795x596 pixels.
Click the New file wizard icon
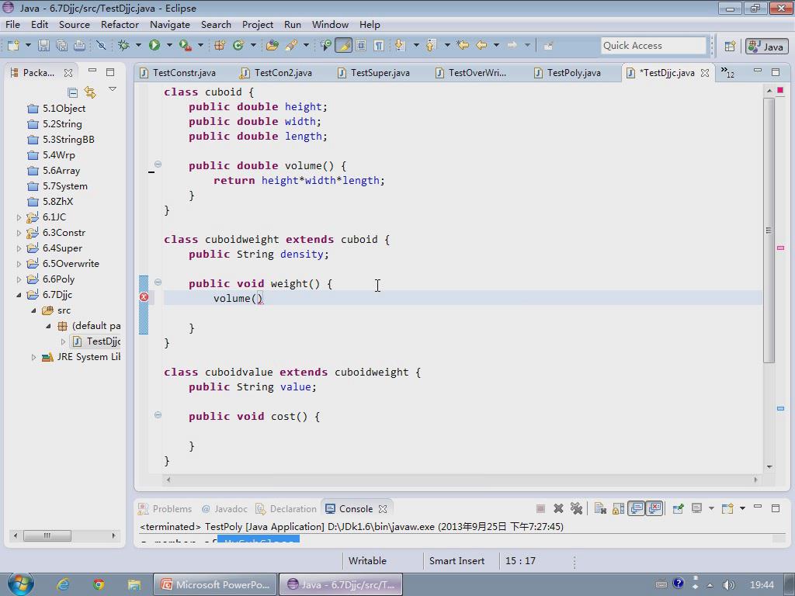13,46
